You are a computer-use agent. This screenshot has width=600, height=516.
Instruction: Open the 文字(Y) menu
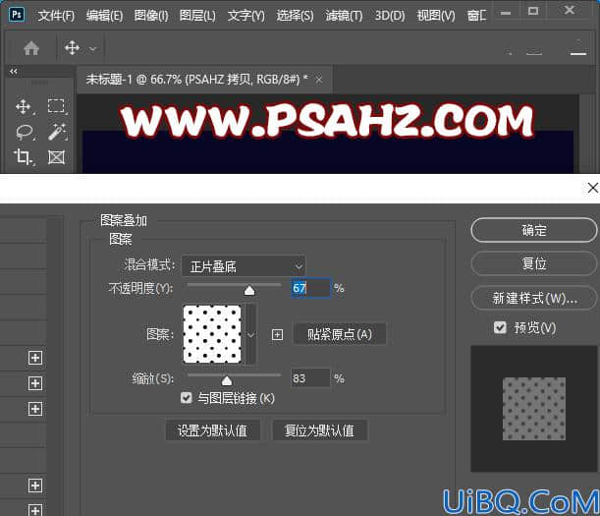coord(246,16)
